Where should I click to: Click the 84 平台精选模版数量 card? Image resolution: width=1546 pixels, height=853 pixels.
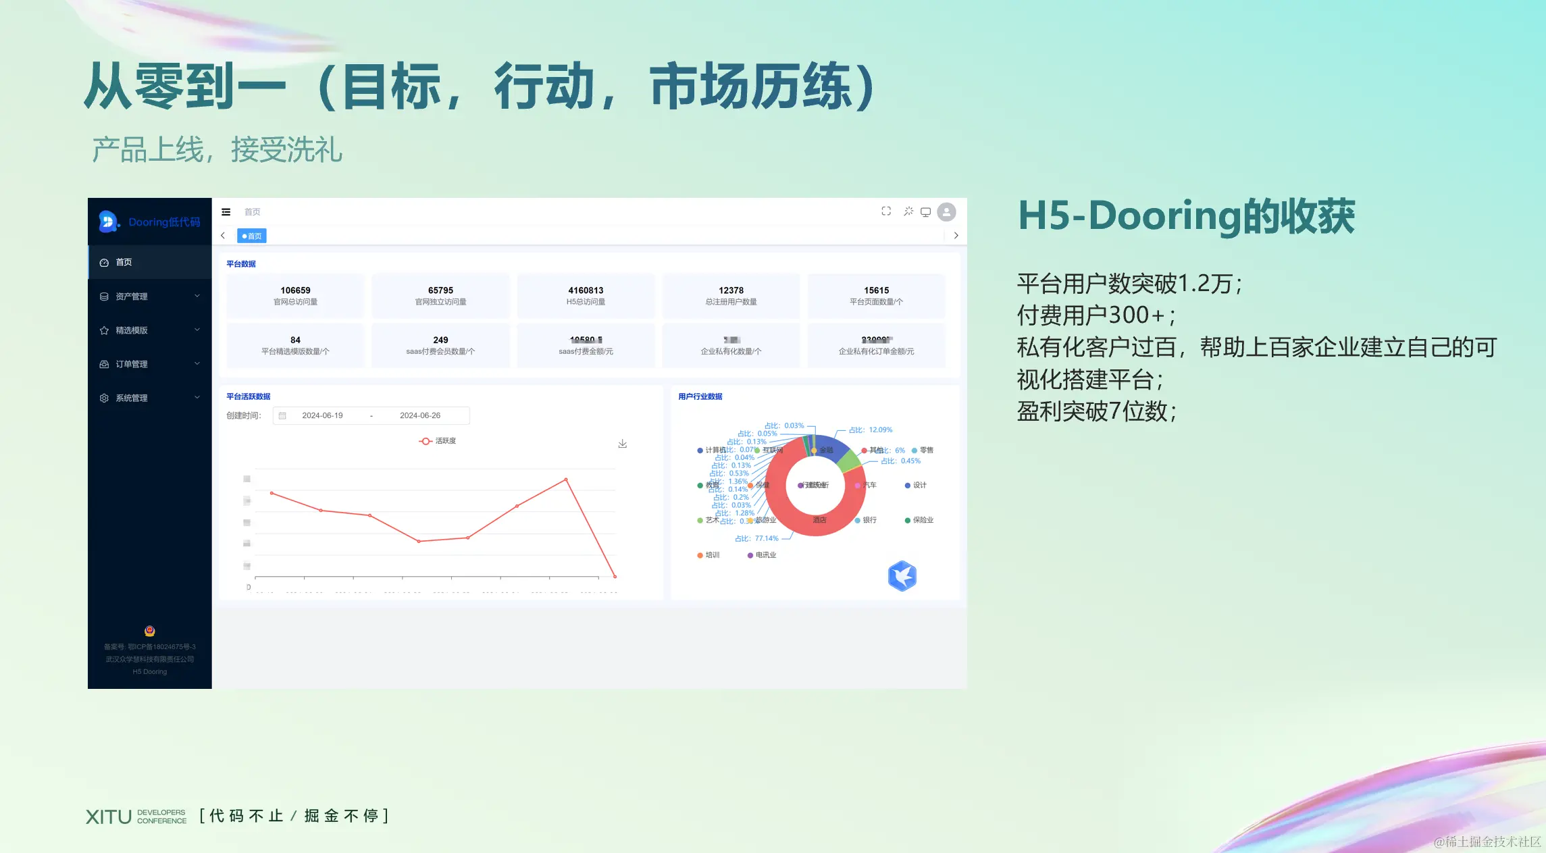pyautogui.click(x=295, y=345)
